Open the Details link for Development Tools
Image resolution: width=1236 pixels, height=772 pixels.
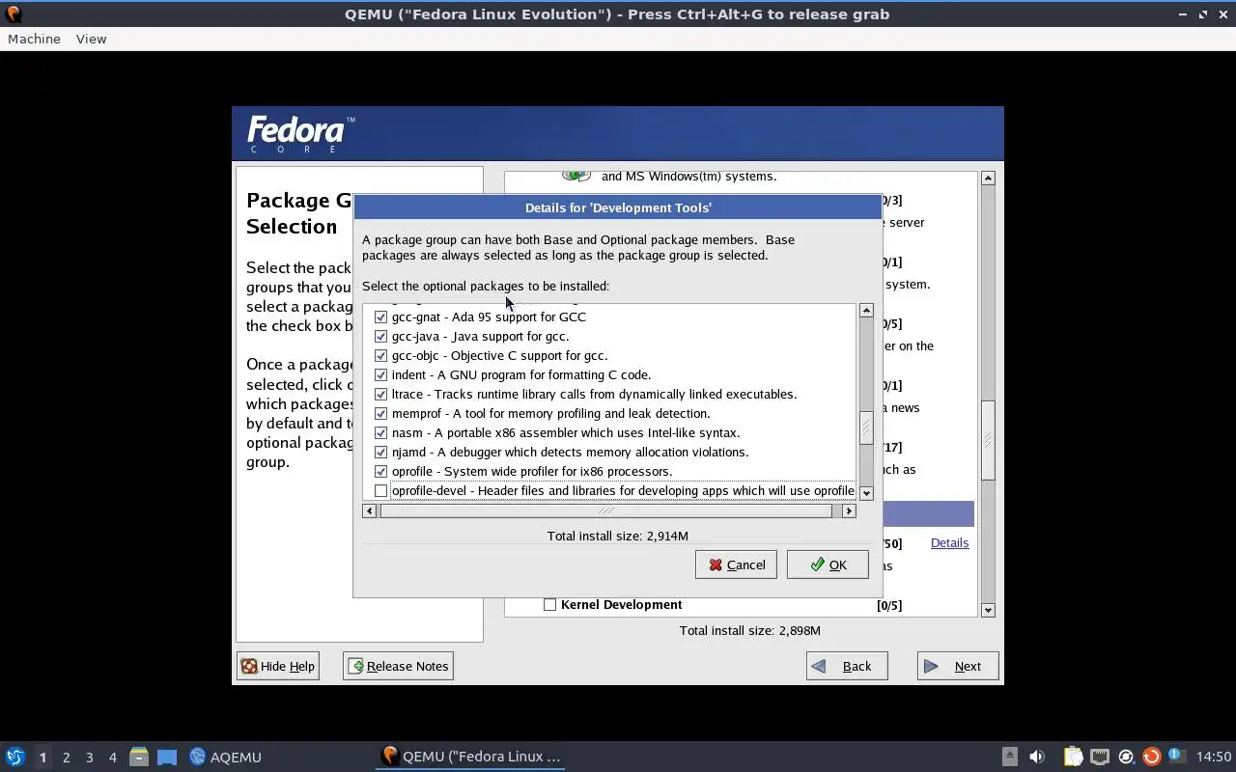[949, 542]
